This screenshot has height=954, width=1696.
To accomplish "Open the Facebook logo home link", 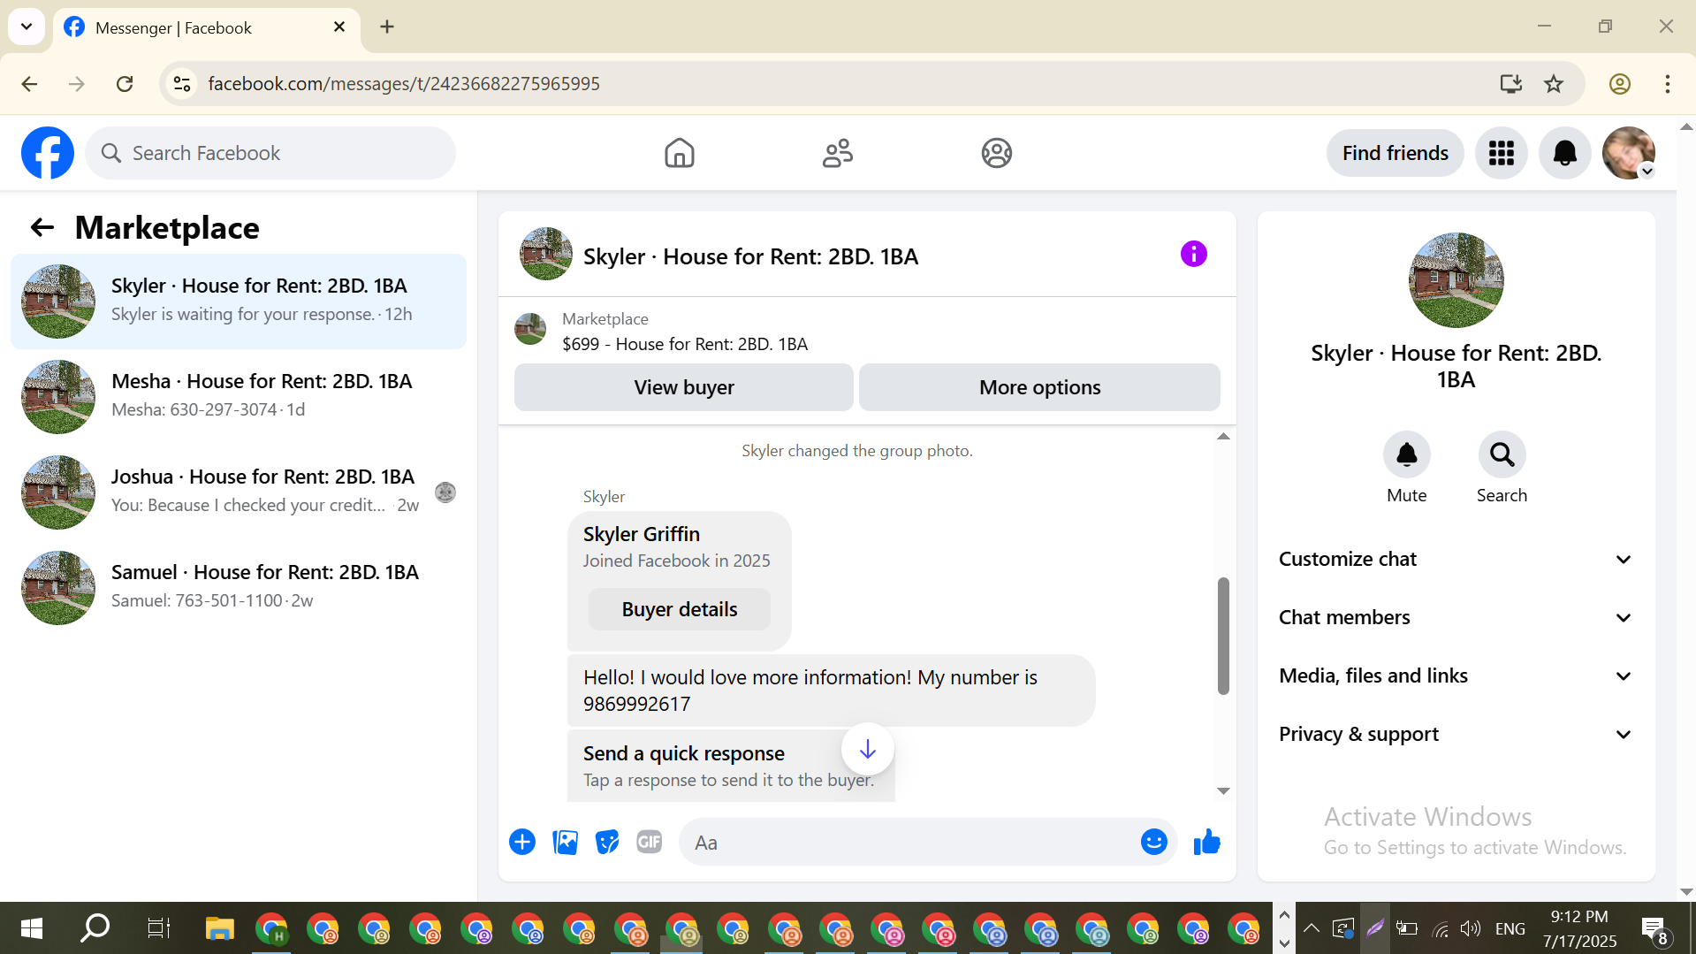I will (48, 153).
